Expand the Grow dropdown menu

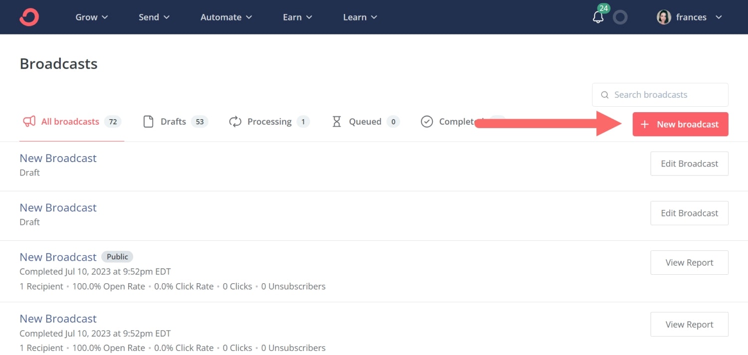(92, 17)
